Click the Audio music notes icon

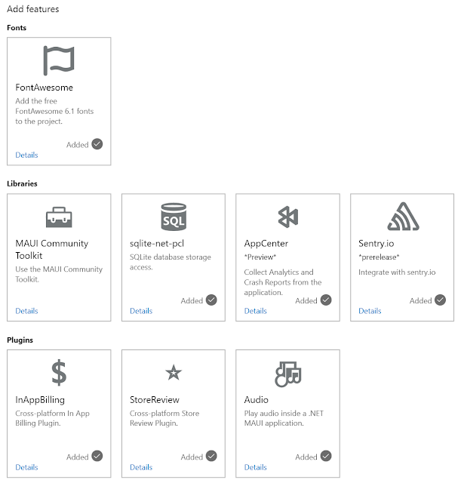click(288, 374)
